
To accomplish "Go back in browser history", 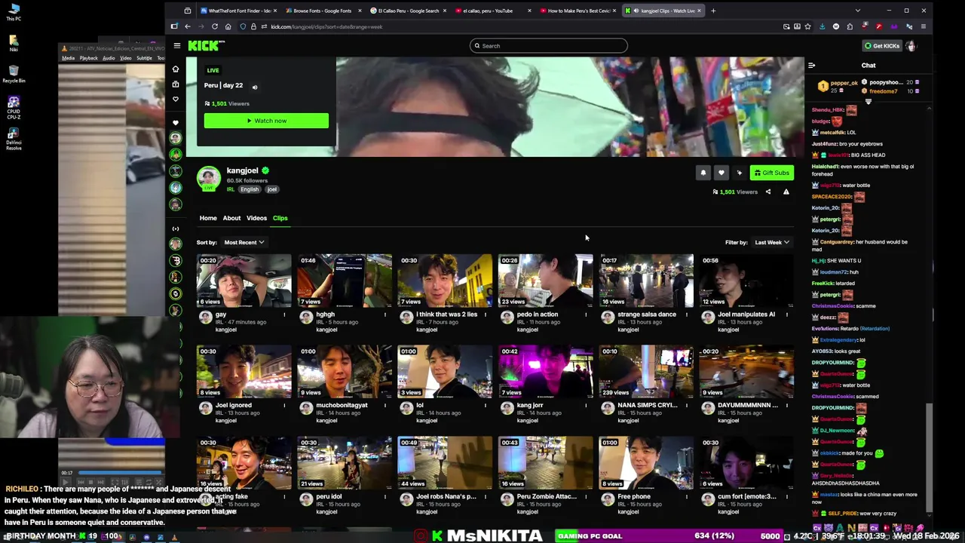I will coord(188,26).
